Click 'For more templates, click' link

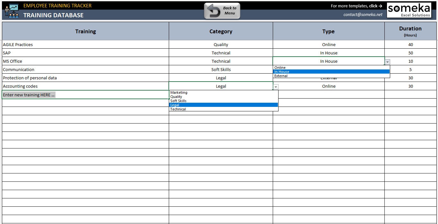pos(356,6)
